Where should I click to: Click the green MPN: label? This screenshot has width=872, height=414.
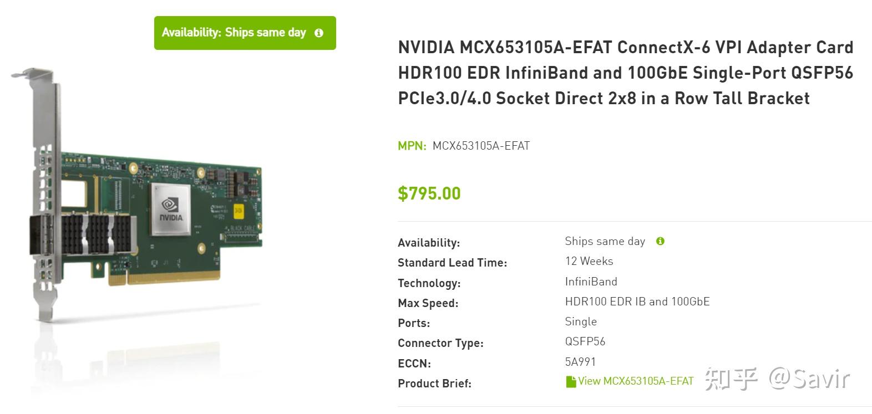click(412, 146)
